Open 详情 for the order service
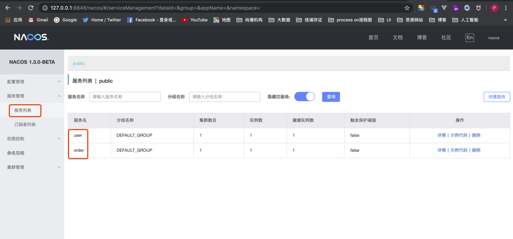The image size is (513, 239). click(x=441, y=150)
